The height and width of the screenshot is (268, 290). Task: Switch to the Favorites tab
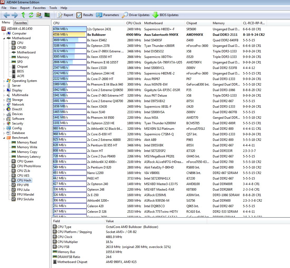tap(21, 23)
